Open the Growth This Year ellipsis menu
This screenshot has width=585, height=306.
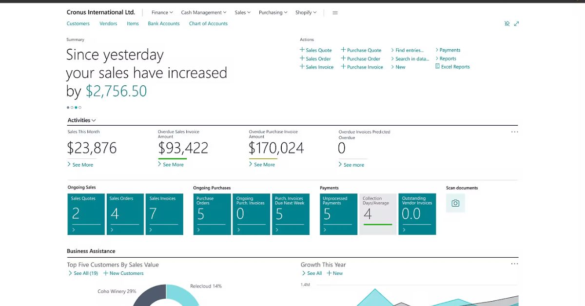pos(514,264)
